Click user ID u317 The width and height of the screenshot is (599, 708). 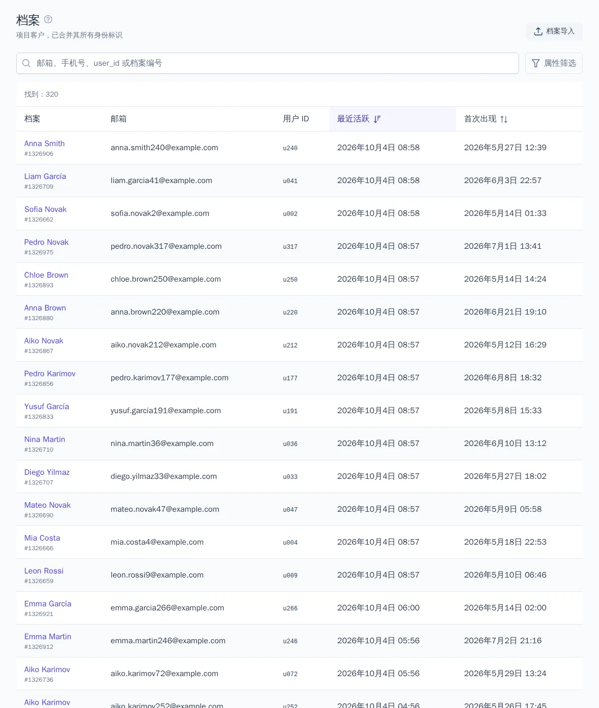point(290,247)
